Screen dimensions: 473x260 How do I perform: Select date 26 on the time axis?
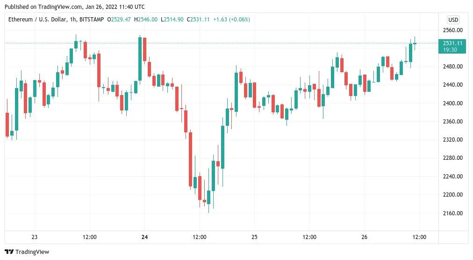click(x=365, y=237)
